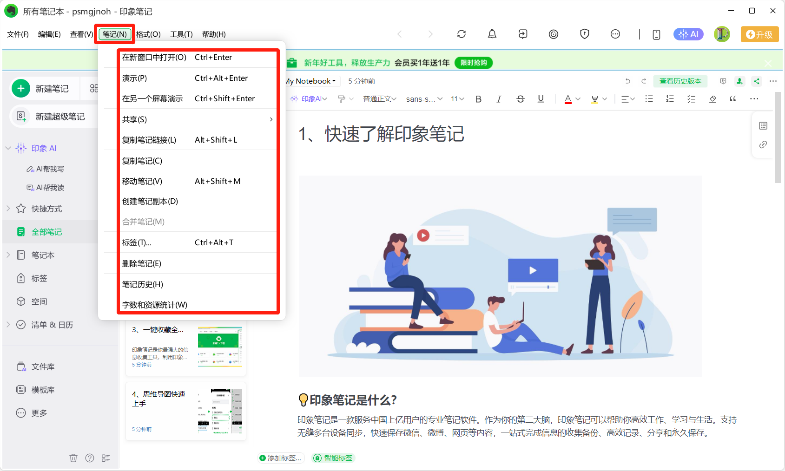The width and height of the screenshot is (785, 471).
Task: Insert a bulleted list
Action: pos(649,98)
